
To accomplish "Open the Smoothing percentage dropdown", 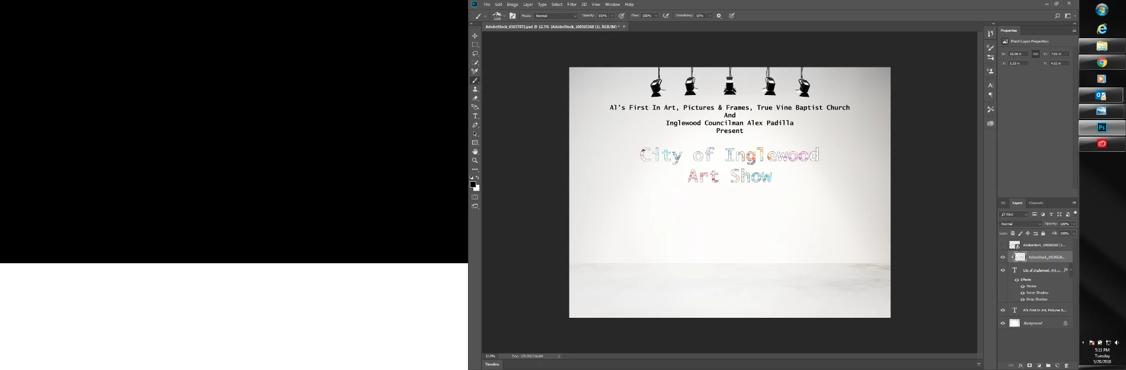I will pos(710,16).
